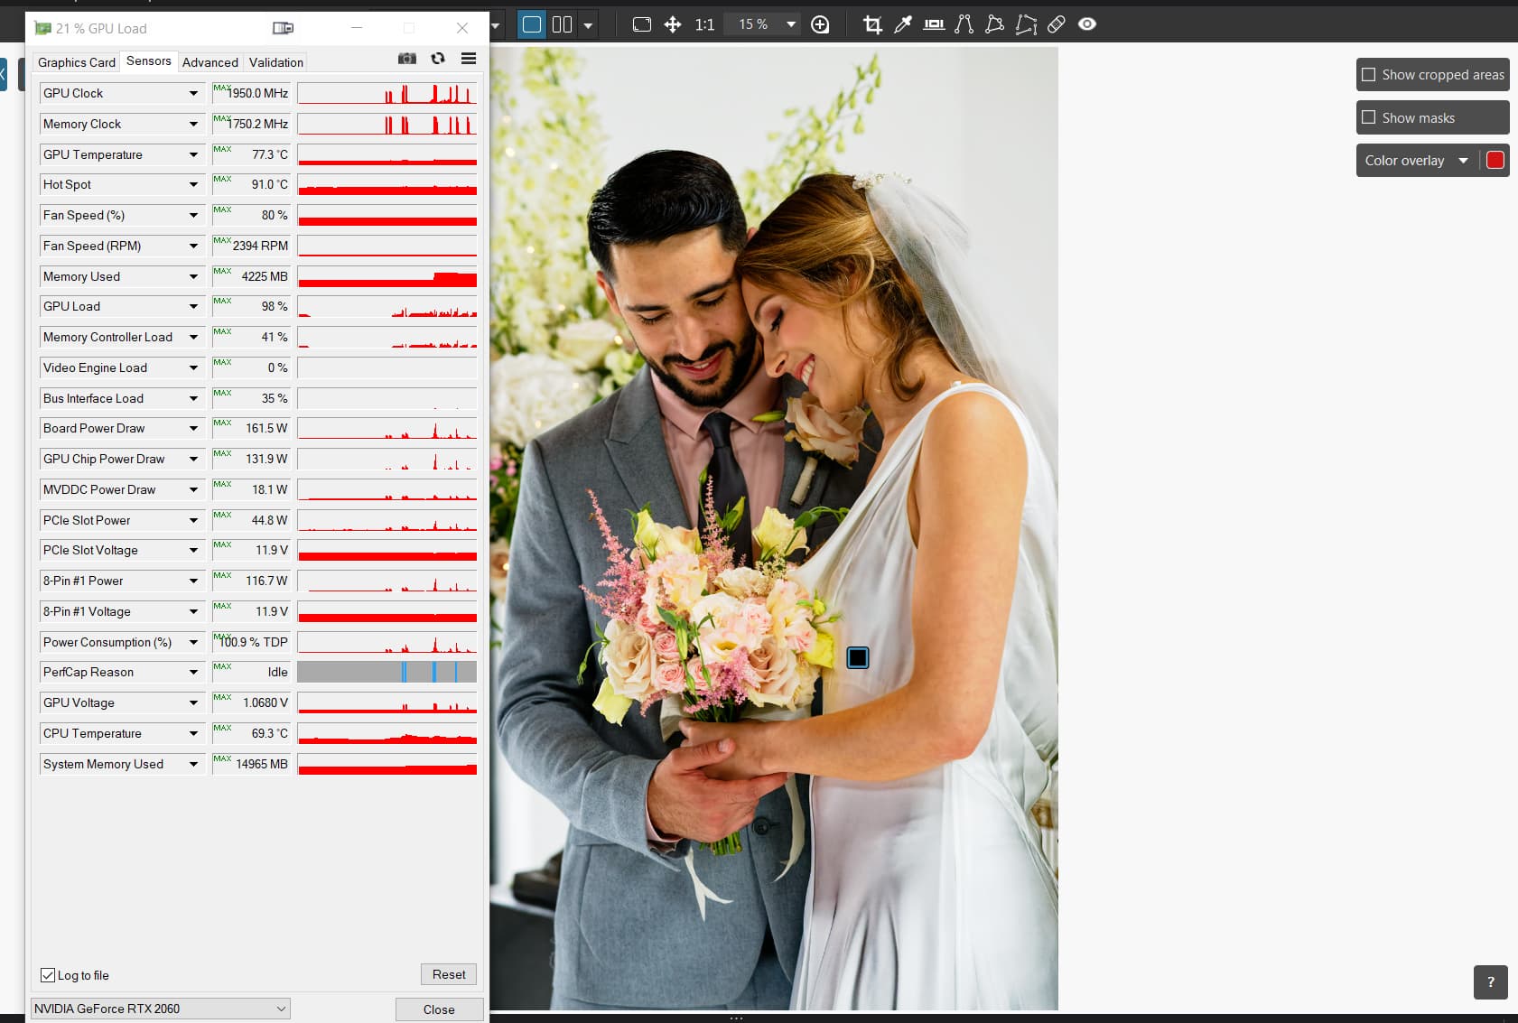Tick the Show masks checkbox
The width and height of the screenshot is (1518, 1023).
[x=1369, y=117]
